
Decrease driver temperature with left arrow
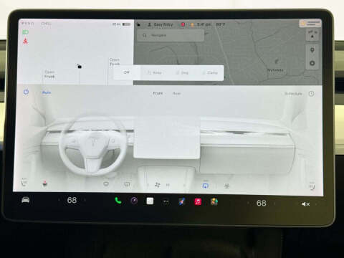(x=59, y=200)
